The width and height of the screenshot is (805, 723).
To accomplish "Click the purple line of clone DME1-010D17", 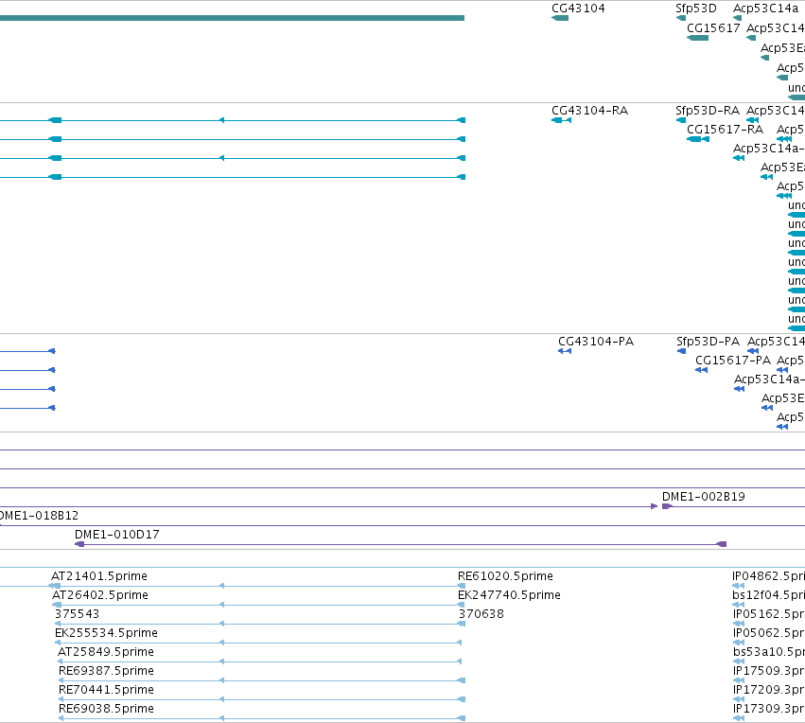I will [400, 544].
